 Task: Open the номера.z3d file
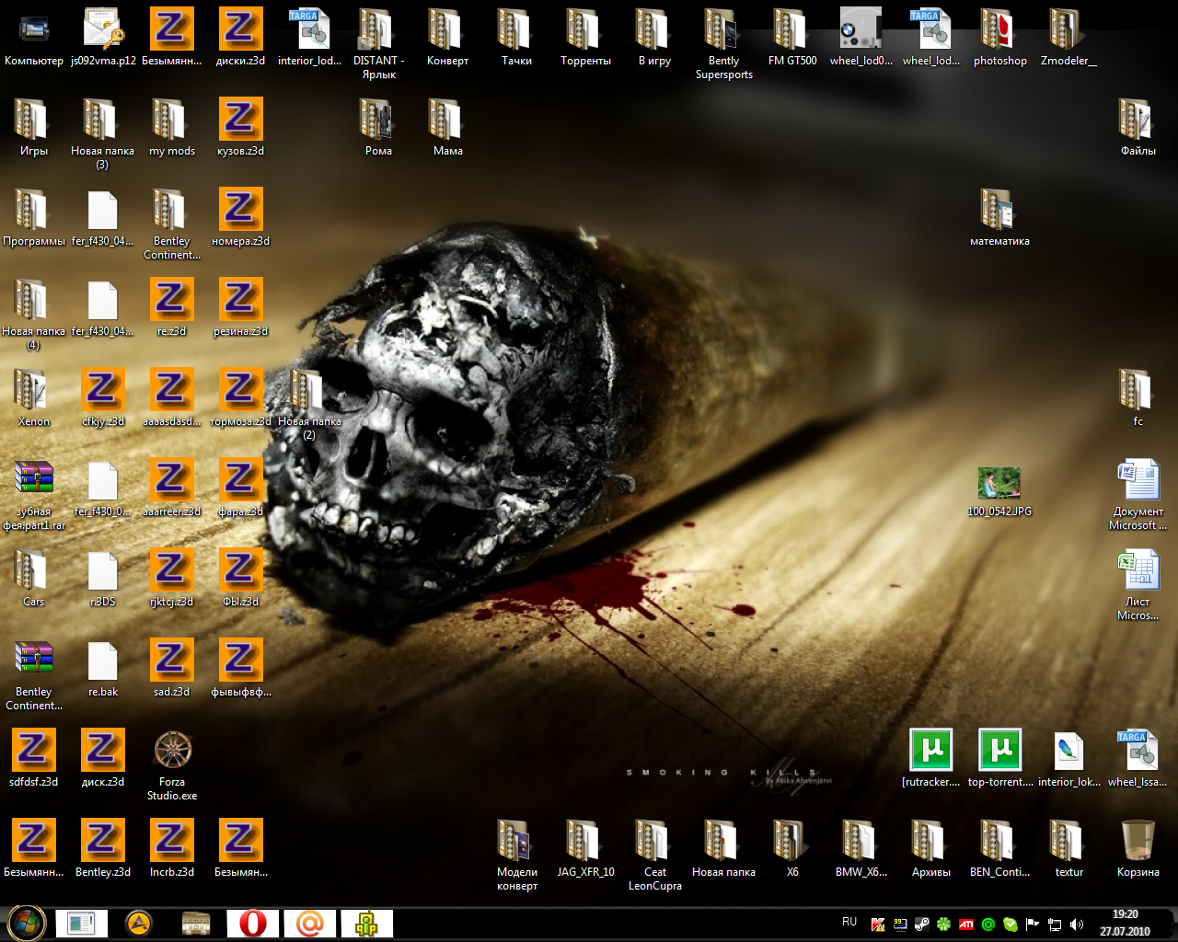tap(241, 219)
